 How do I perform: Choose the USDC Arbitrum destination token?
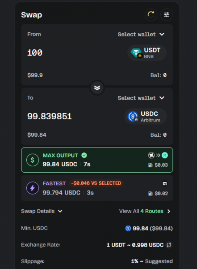146,117
